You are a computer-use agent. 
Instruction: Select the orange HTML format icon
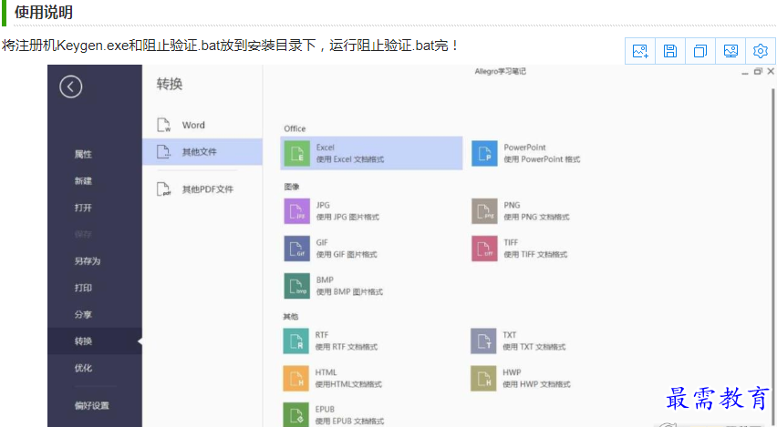pyautogui.click(x=295, y=379)
